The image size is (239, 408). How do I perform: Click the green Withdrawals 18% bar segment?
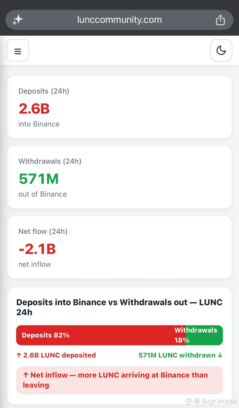pyautogui.click(x=204, y=335)
